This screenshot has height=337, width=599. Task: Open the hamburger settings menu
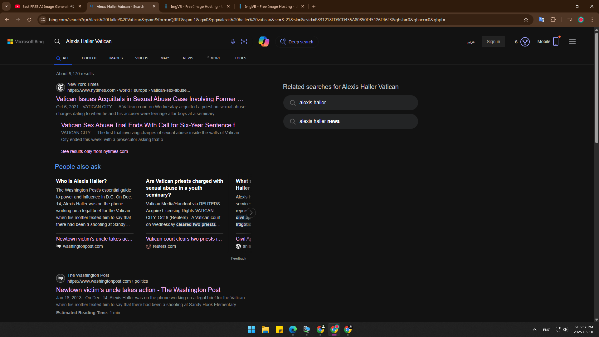click(x=572, y=42)
